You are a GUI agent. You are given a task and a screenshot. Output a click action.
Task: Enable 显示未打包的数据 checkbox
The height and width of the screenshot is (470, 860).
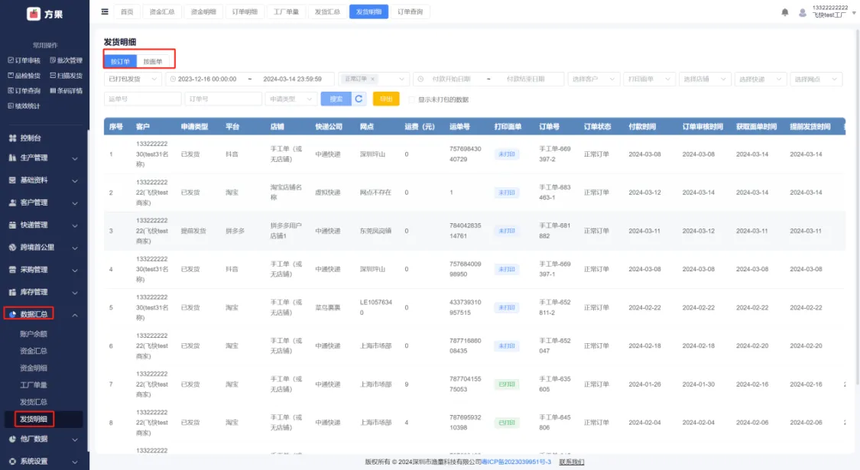click(413, 99)
